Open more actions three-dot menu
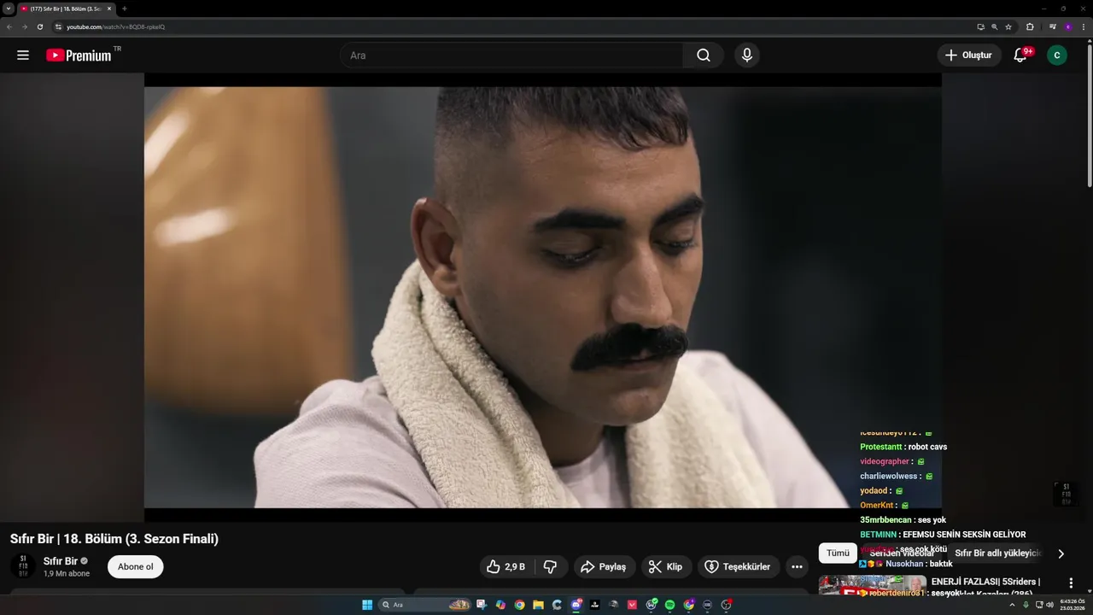This screenshot has height=615, width=1093. 797,566
